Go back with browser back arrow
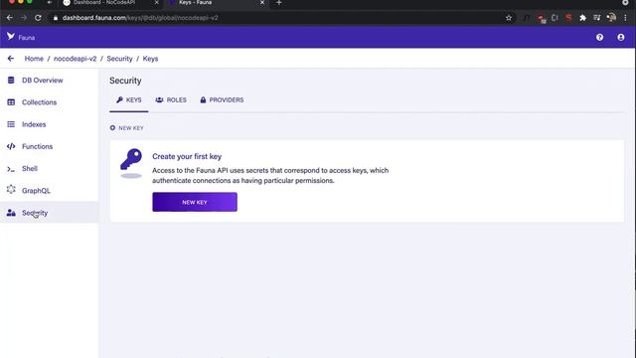 10,18
